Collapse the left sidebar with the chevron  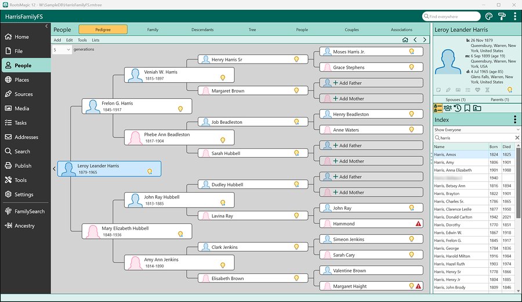click(x=46, y=26)
